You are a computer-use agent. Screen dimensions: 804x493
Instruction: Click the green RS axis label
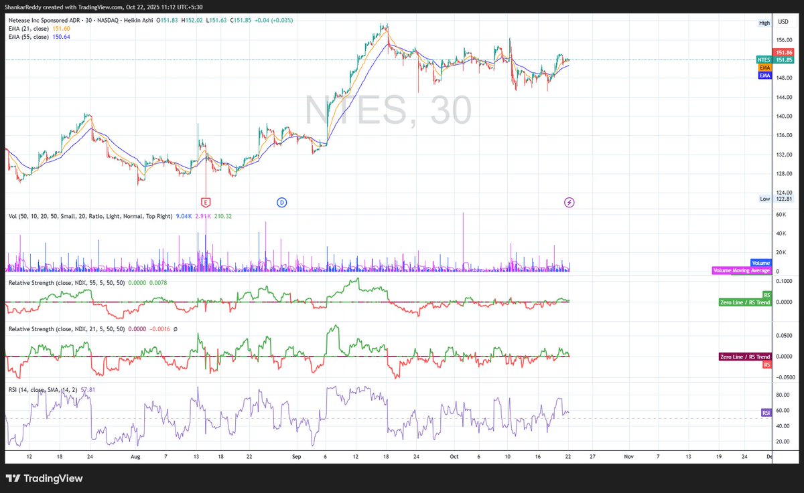pyautogui.click(x=768, y=295)
